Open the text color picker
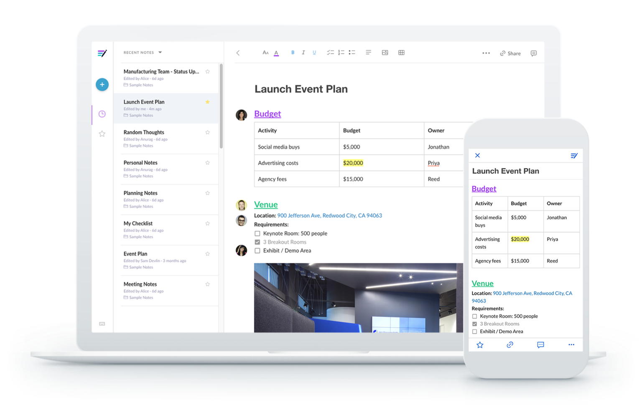Screen dimensions: 642x405 [x=276, y=53]
